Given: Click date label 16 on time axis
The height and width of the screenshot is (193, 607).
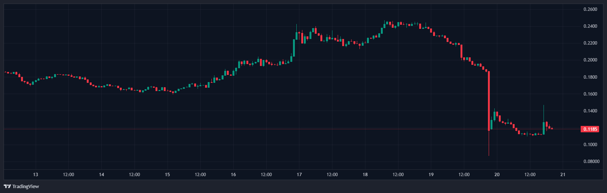Looking at the screenshot, I should [233, 175].
